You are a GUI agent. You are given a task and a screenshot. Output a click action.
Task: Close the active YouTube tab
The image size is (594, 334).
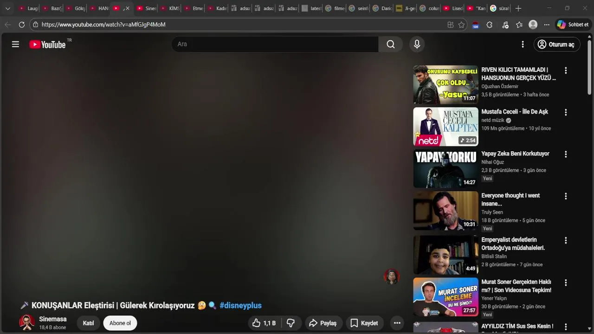[x=128, y=8]
